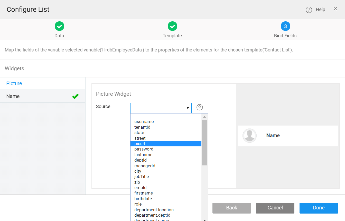Close the Configure List dialog
Screen dimensions: 345x221
[335, 9]
